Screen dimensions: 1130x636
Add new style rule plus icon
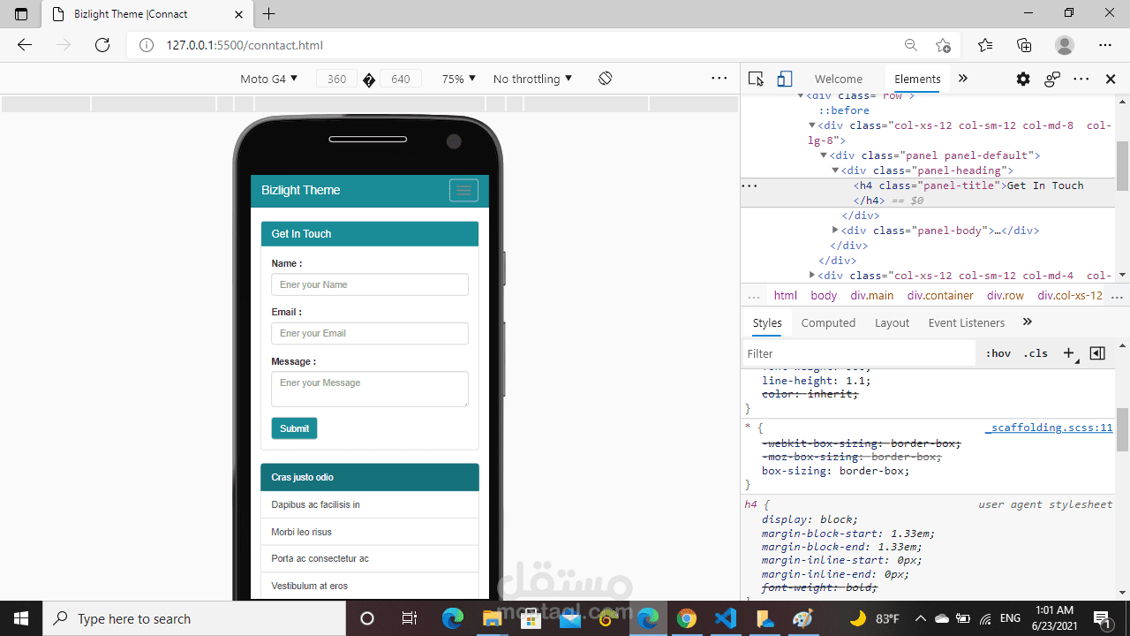[x=1068, y=353]
